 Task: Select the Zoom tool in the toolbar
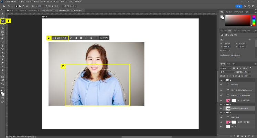pyautogui.click(x=3, y=83)
